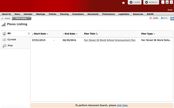This screenshot has width=174, height=108.
Task: Share the page on Facebook
Action: pos(162,18)
